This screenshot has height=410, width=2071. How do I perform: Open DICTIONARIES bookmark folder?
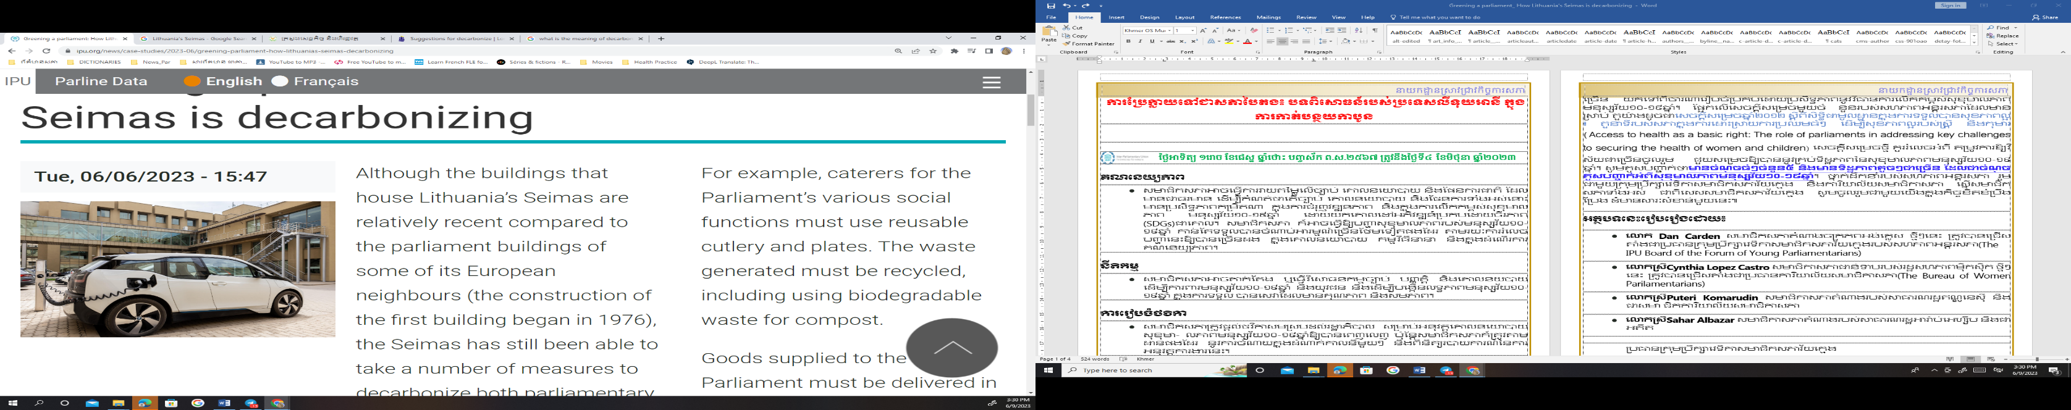click(95, 62)
